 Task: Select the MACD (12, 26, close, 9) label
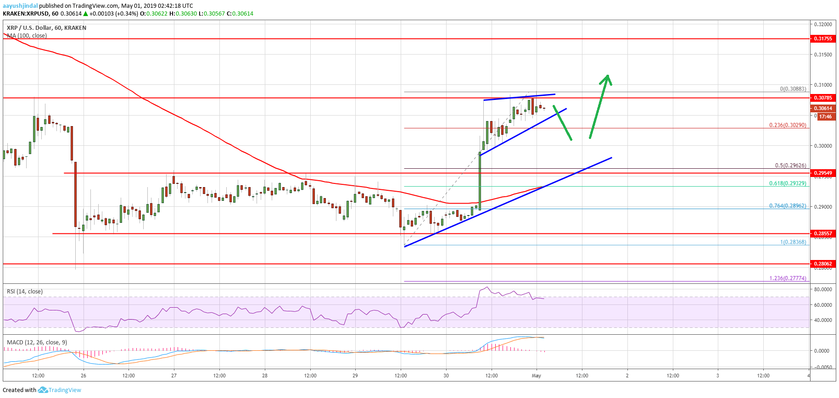37,343
